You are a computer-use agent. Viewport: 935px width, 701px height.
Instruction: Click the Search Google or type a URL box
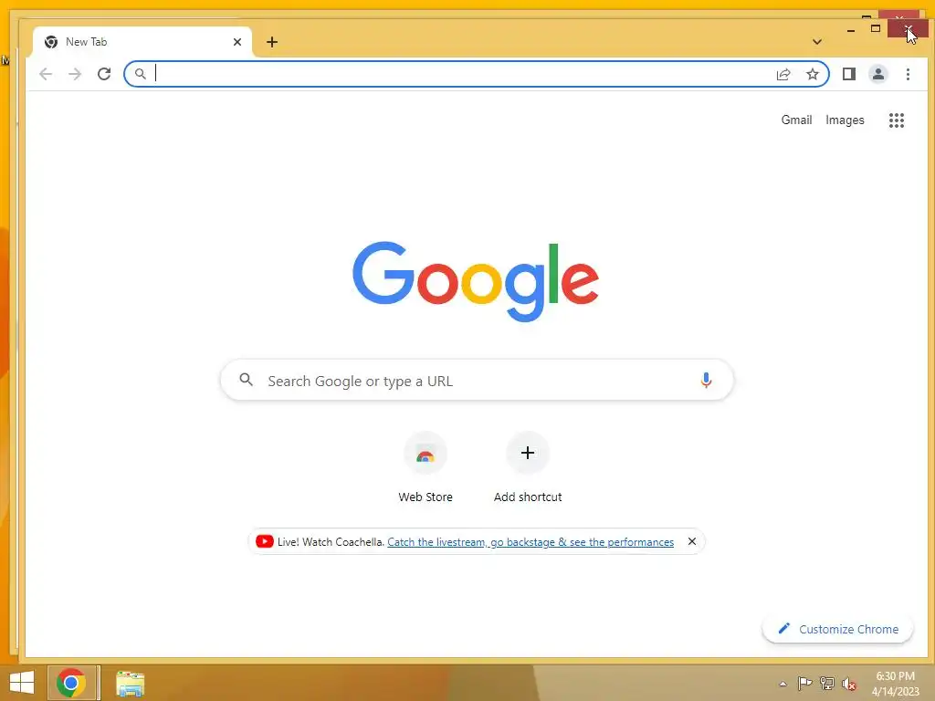477,381
